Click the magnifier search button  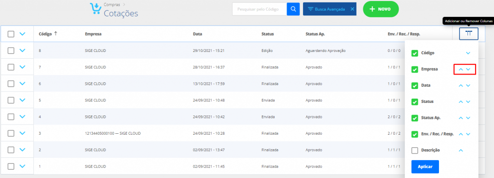293,9
